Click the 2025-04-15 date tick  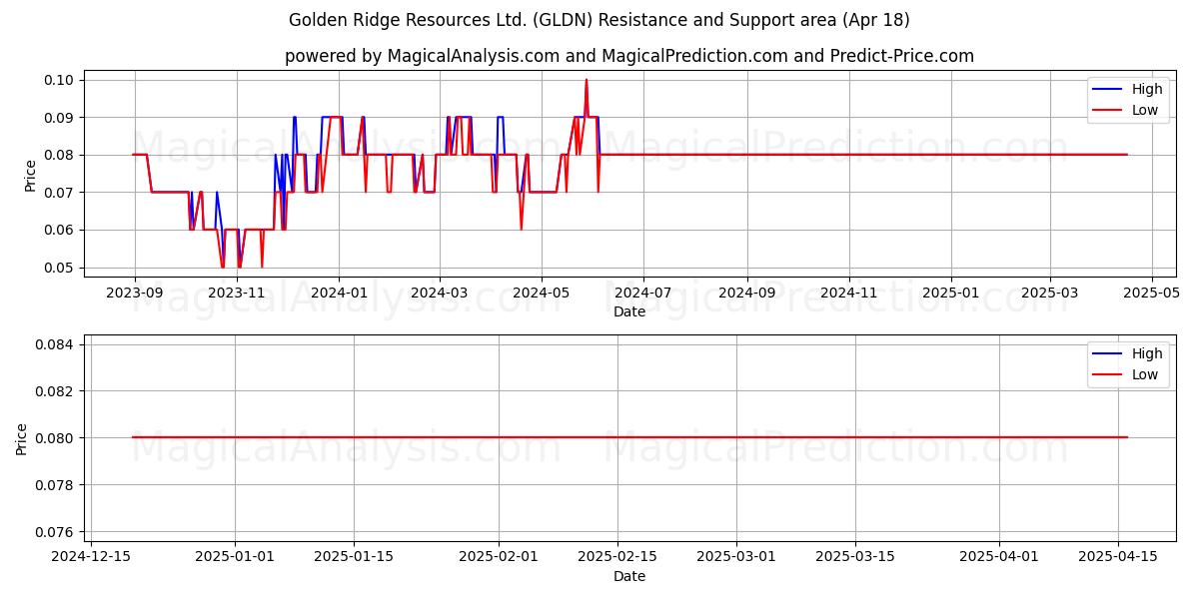(1119, 557)
